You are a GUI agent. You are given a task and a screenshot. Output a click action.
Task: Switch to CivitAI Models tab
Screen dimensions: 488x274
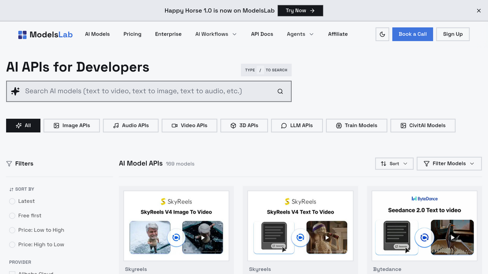[422, 125]
